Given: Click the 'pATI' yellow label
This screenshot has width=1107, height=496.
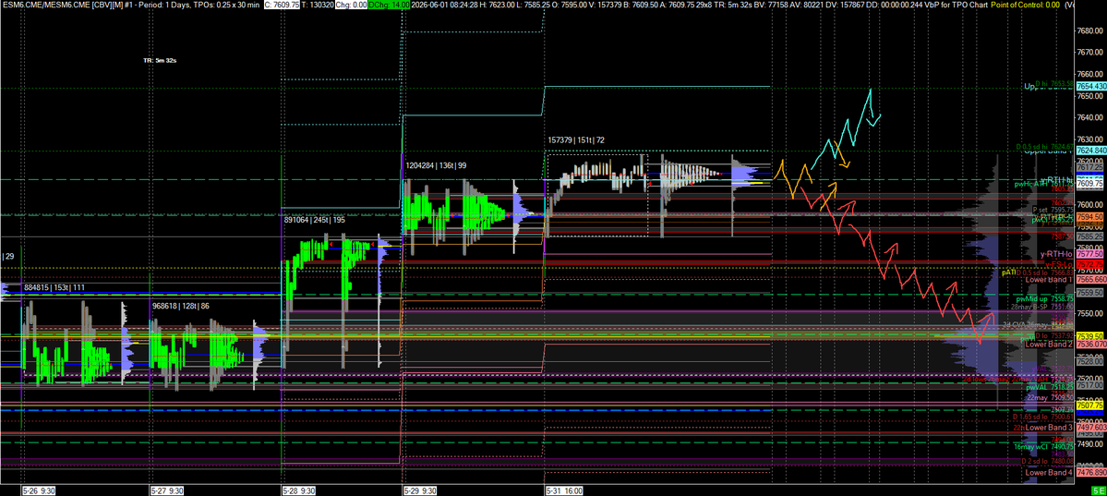Looking at the screenshot, I should pyautogui.click(x=1009, y=272).
